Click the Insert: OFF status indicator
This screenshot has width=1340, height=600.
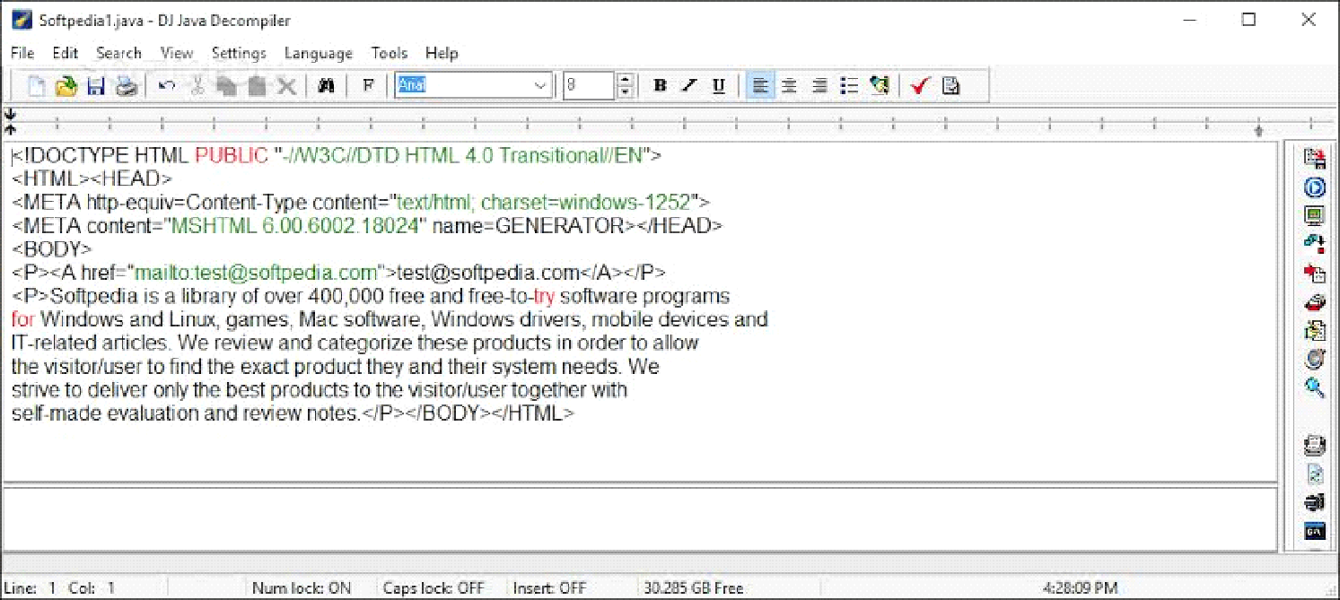(x=549, y=588)
